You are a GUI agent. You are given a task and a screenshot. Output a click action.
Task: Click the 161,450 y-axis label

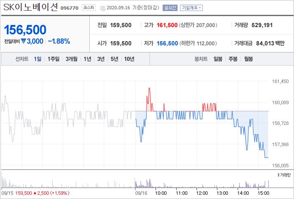280,81
